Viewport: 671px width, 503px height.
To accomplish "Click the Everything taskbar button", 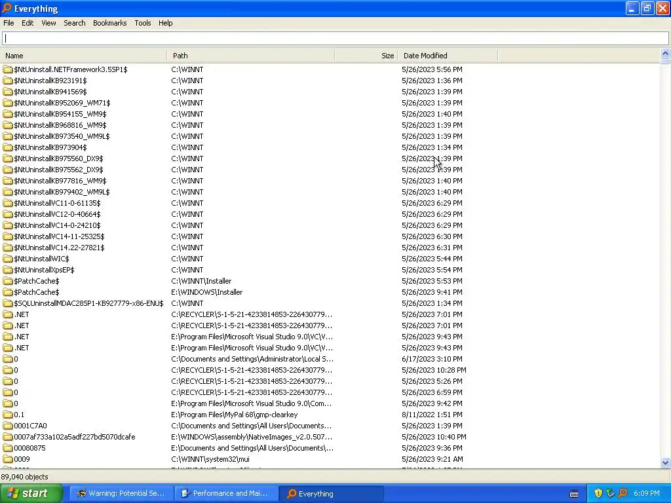I will (331, 493).
